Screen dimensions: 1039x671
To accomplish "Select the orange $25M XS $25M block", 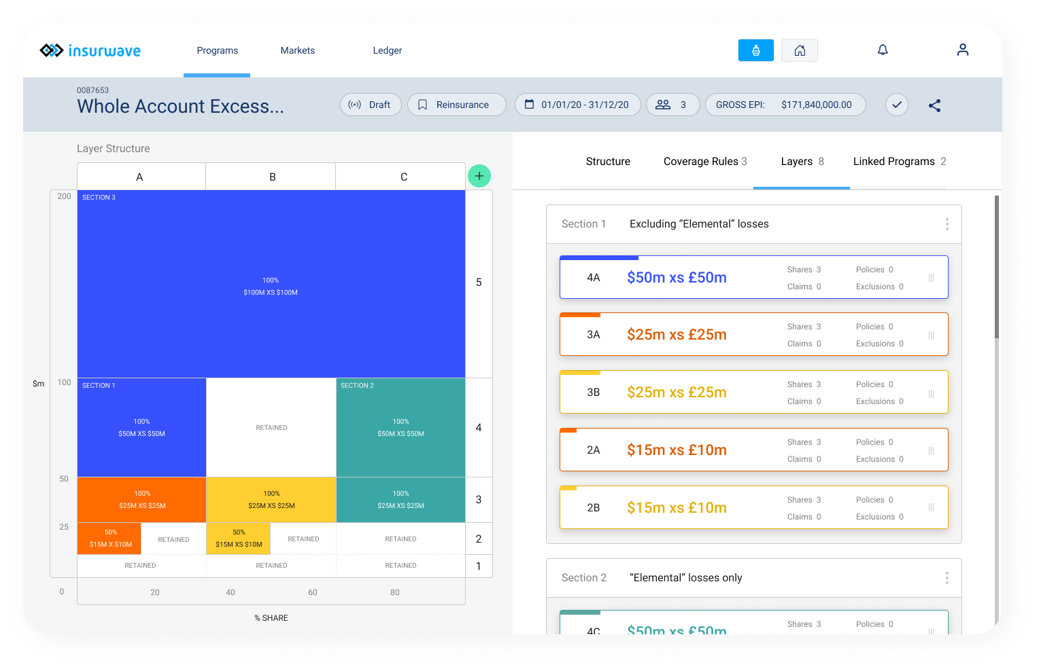I will pos(141,500).
